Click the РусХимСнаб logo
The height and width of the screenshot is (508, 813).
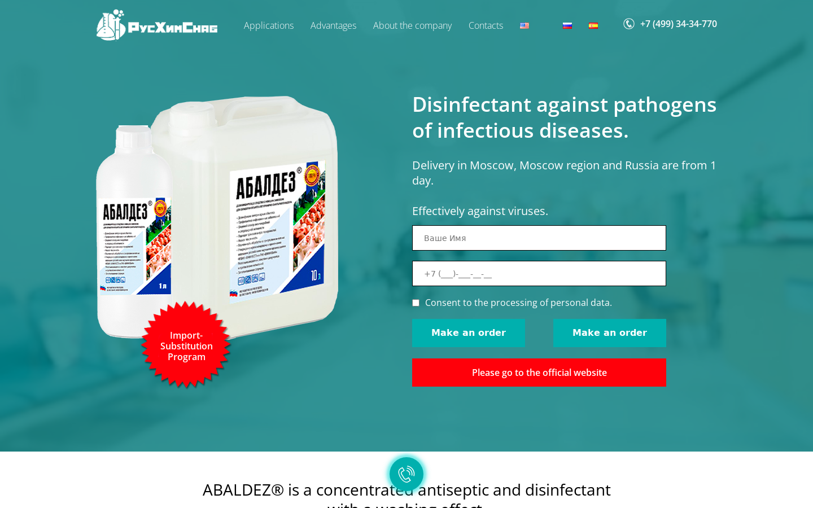pyautogui.click(x=157, y=25)
